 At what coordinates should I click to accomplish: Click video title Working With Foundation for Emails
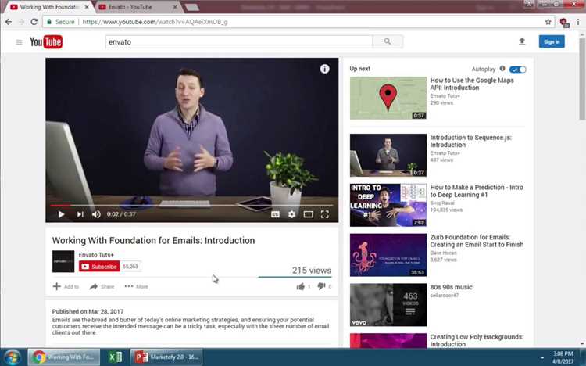coord(153,240)
